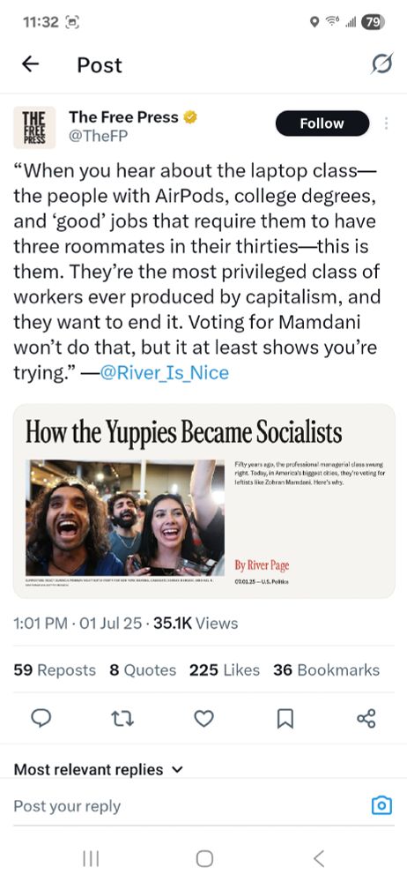Screen dimensions: 407x882
Task: Open Android recent apps button
Action: (x=91, y=858)
